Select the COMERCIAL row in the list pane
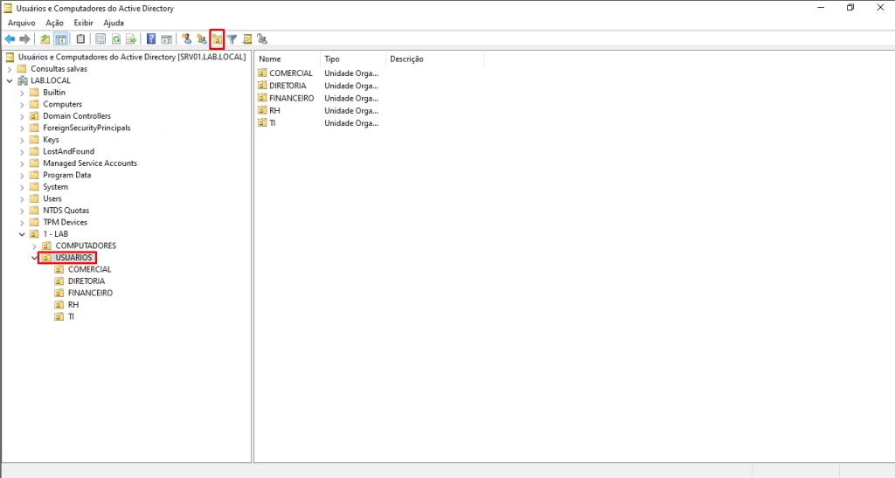This screenshot has height=478, width=895. pyautogui.click(x=317, y=73)
